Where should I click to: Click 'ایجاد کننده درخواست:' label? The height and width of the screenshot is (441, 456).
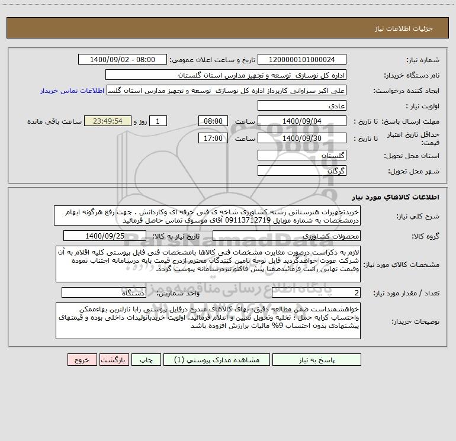[406, 91]
